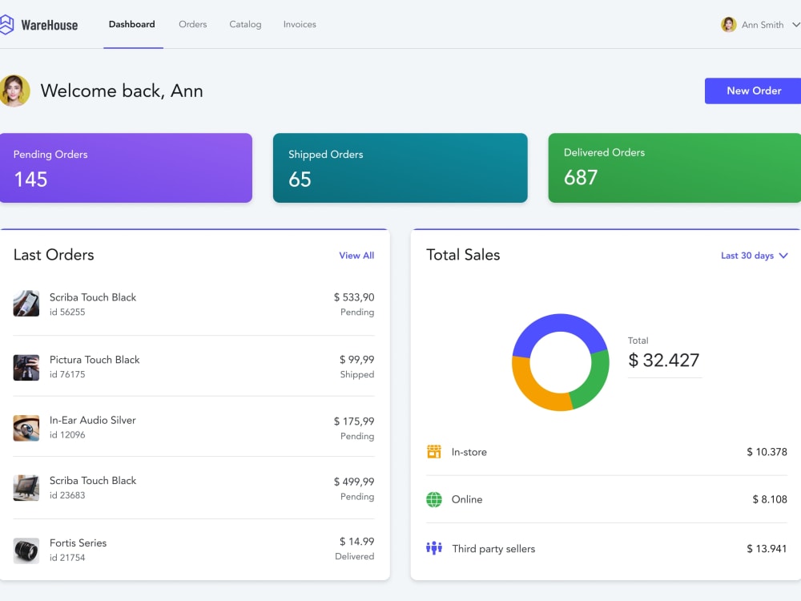Click the $ 10.378 in-store value

coord(767,452)
